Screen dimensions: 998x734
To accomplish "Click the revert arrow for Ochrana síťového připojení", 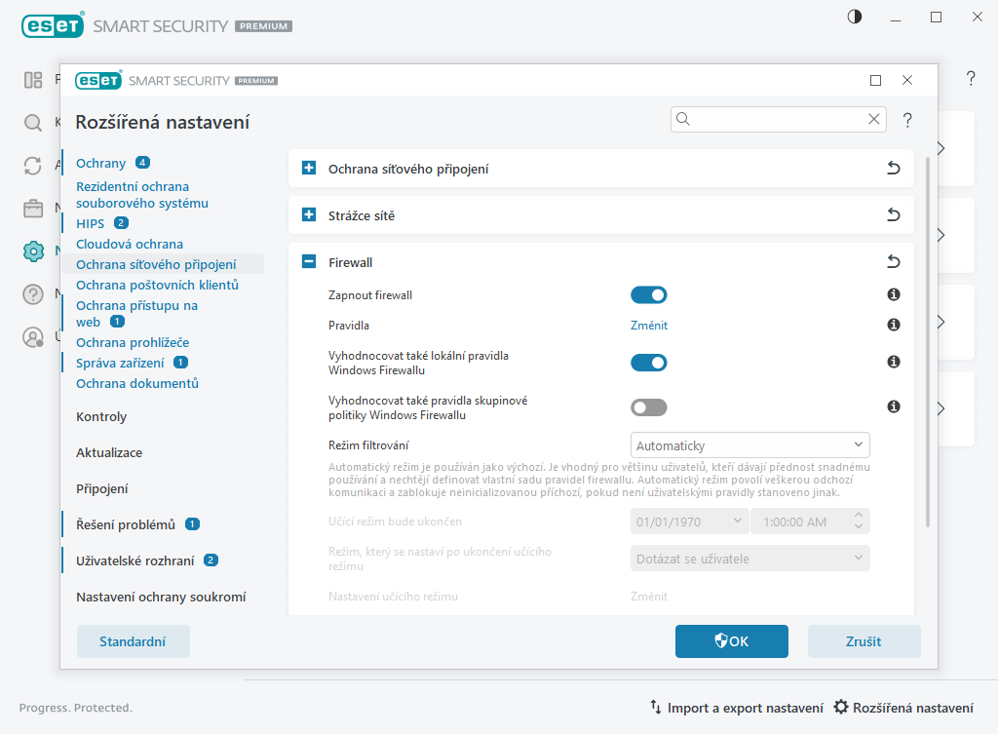I will tap(893, 169).
